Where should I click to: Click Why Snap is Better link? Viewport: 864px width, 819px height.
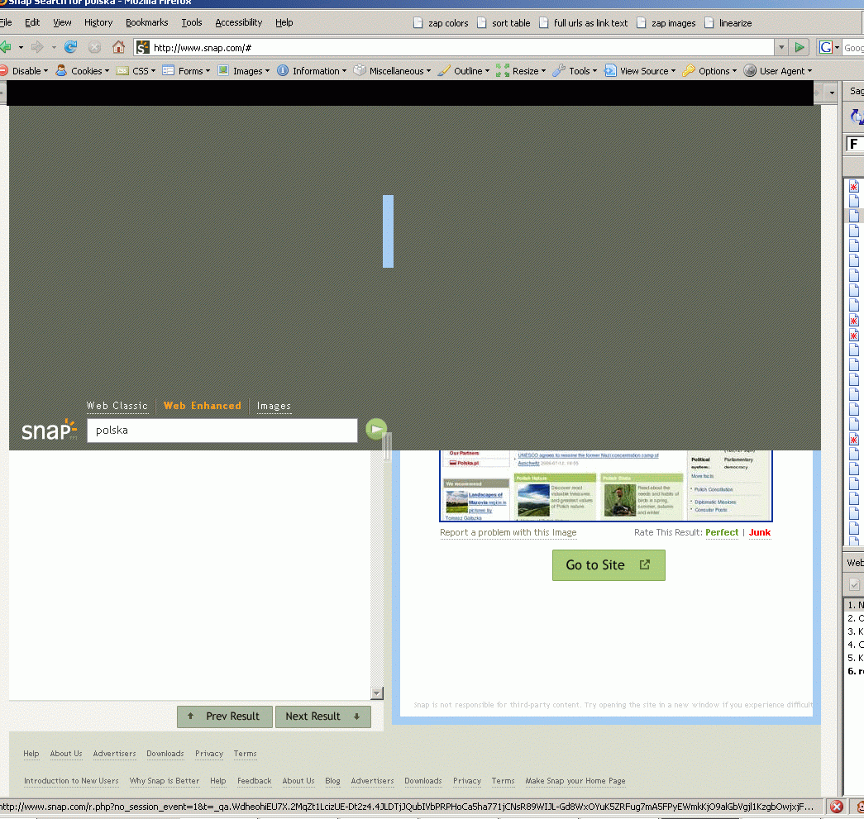[165, 781]
